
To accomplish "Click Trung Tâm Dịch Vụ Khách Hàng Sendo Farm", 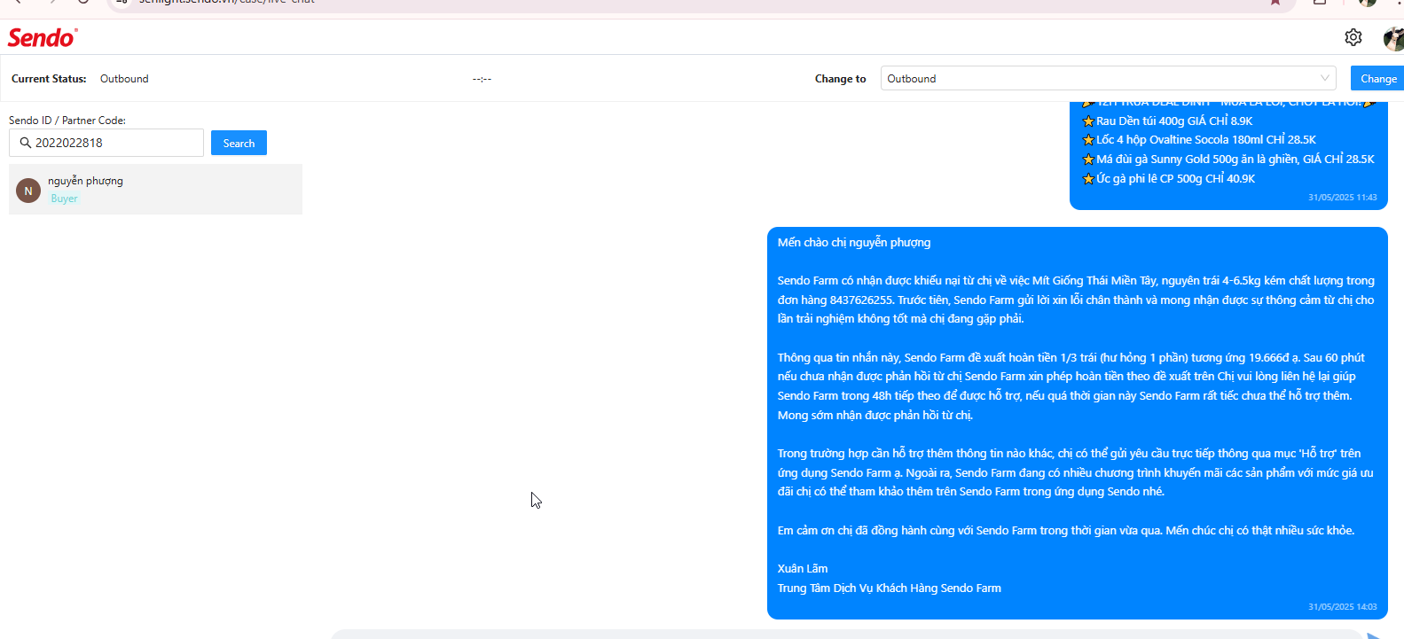I will click(890, 588).
